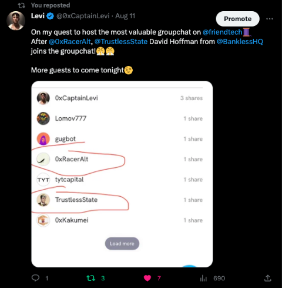Open the attached holders list image

tap(122, 174)
